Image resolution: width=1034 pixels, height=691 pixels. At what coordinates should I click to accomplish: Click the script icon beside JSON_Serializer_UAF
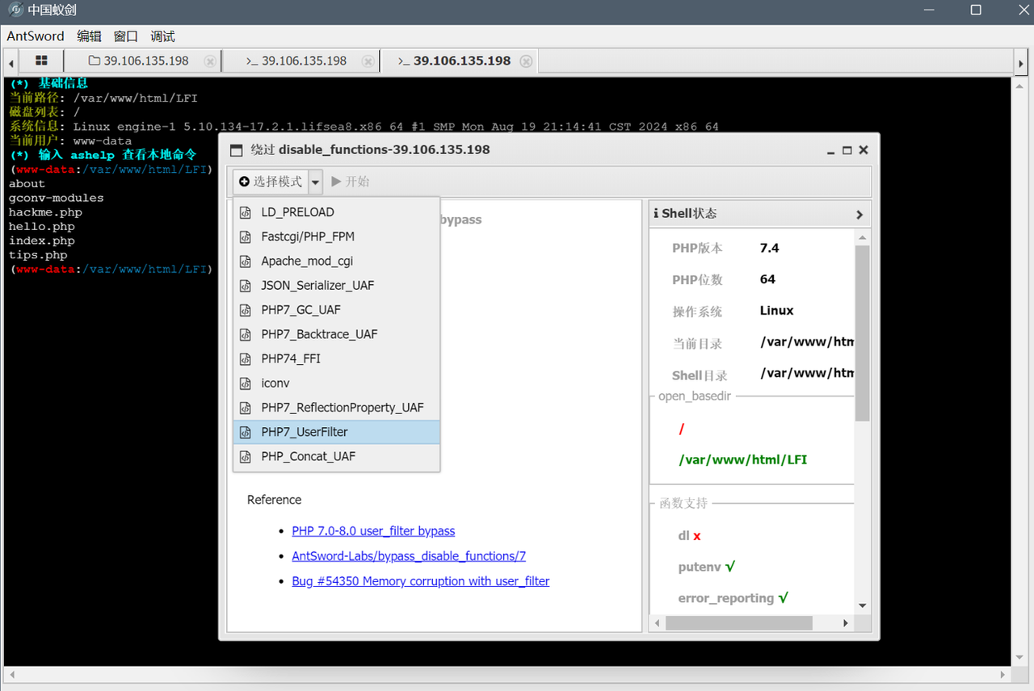point(246,286)
